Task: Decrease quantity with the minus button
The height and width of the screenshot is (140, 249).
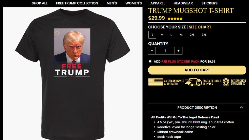Action: click(152, 51)
